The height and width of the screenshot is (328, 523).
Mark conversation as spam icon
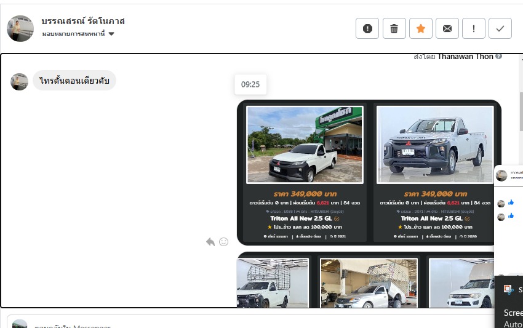(x=367, y=28)
